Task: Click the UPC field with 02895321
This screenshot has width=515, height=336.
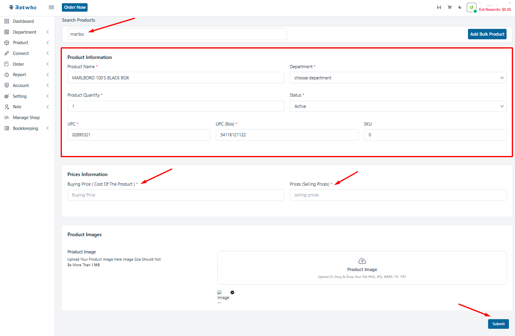Action: coord(139,135)
